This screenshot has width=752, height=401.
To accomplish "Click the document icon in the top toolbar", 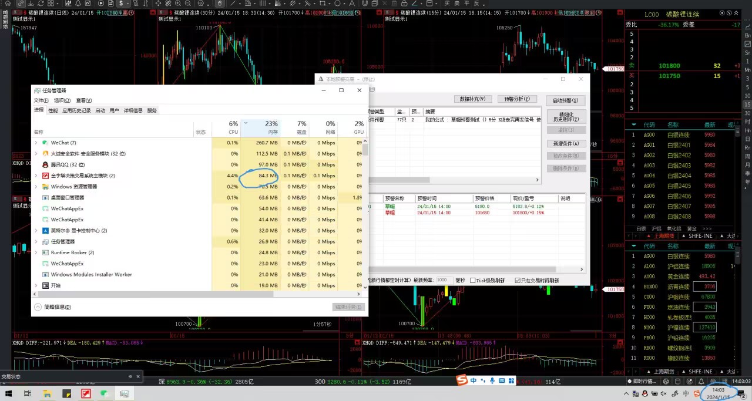I will [x=110, y=3].
